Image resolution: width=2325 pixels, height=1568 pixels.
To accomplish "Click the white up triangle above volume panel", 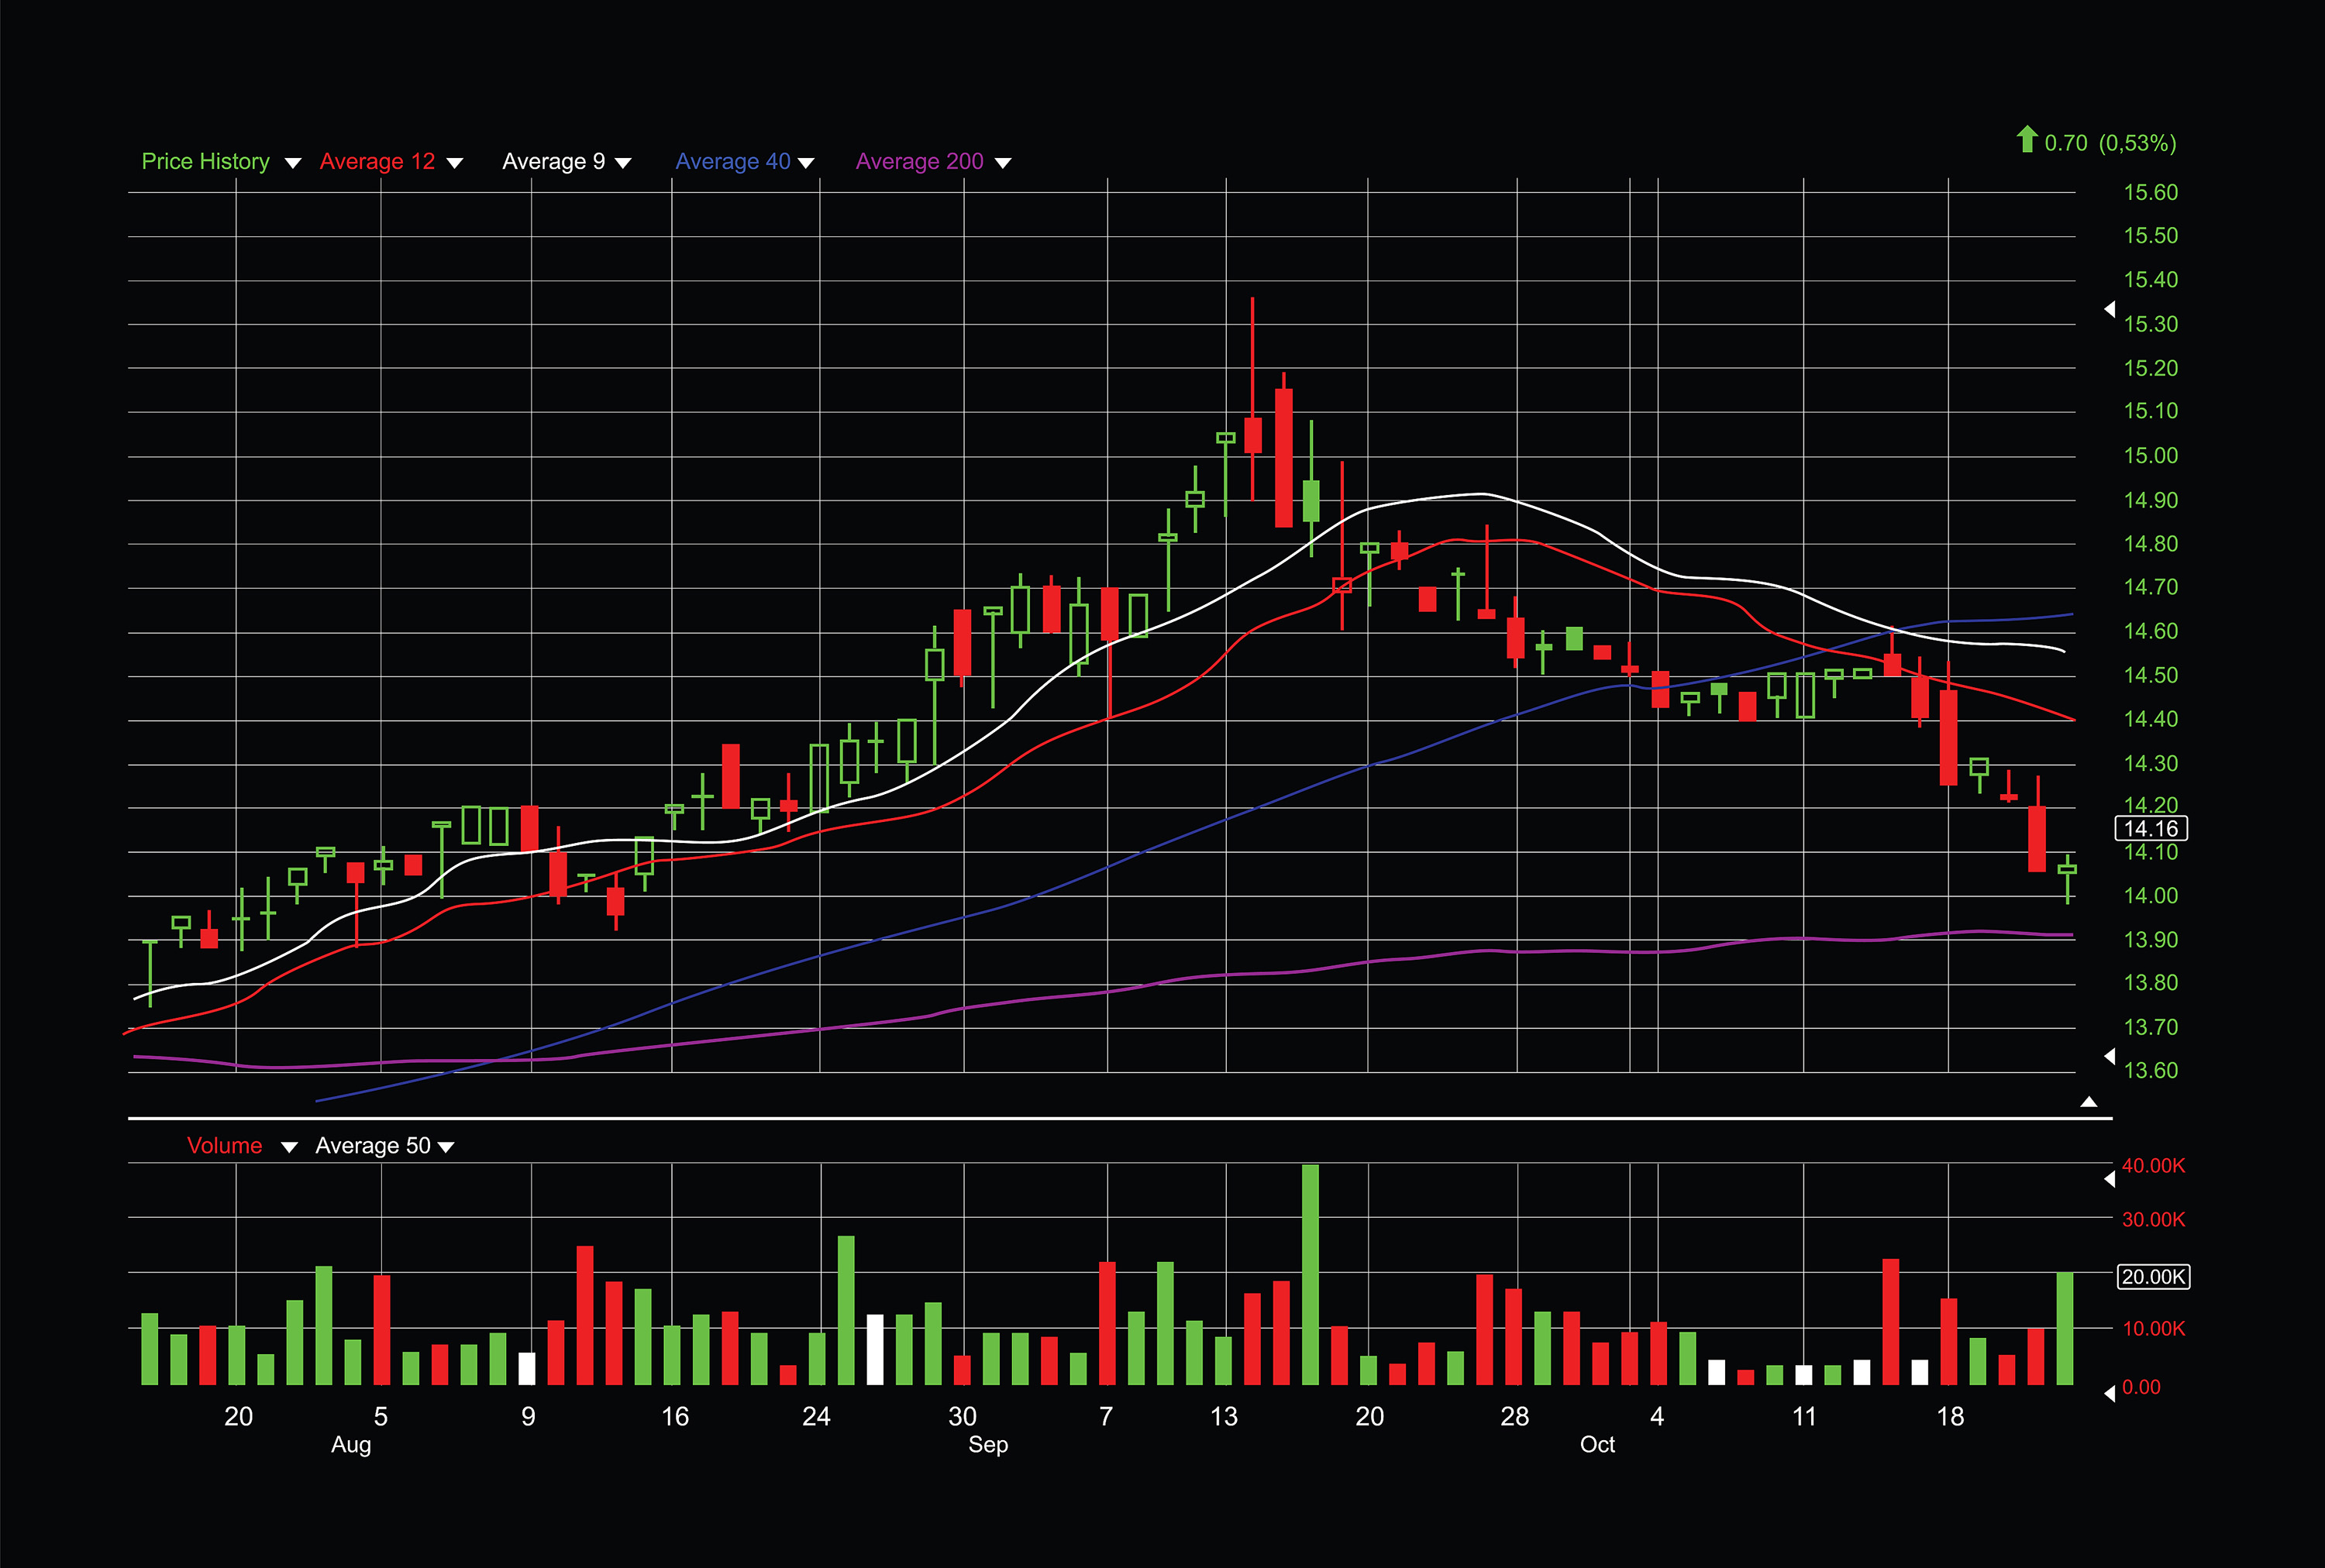I will (2089, 1101).
